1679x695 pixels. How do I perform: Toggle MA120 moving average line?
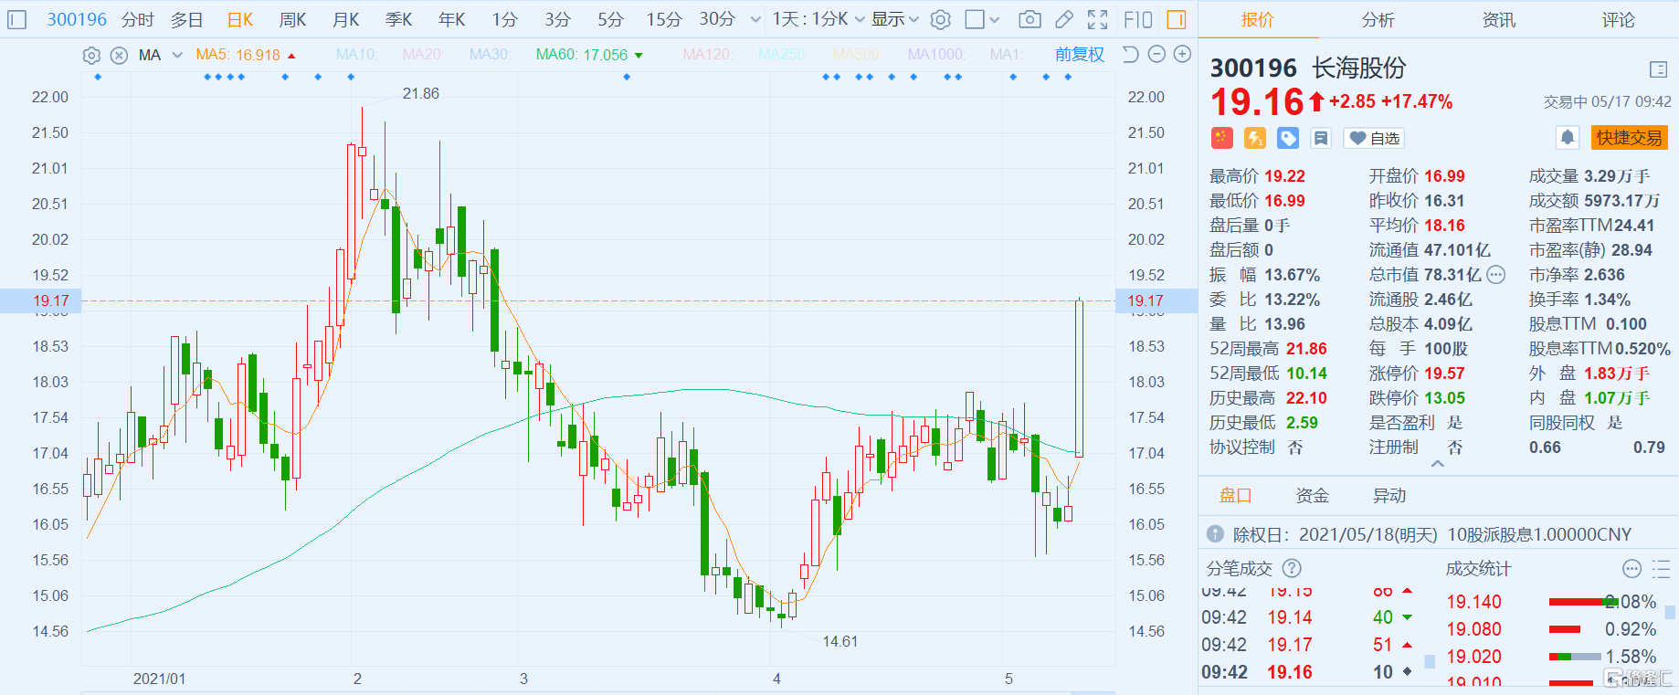(x=708, y=55)
